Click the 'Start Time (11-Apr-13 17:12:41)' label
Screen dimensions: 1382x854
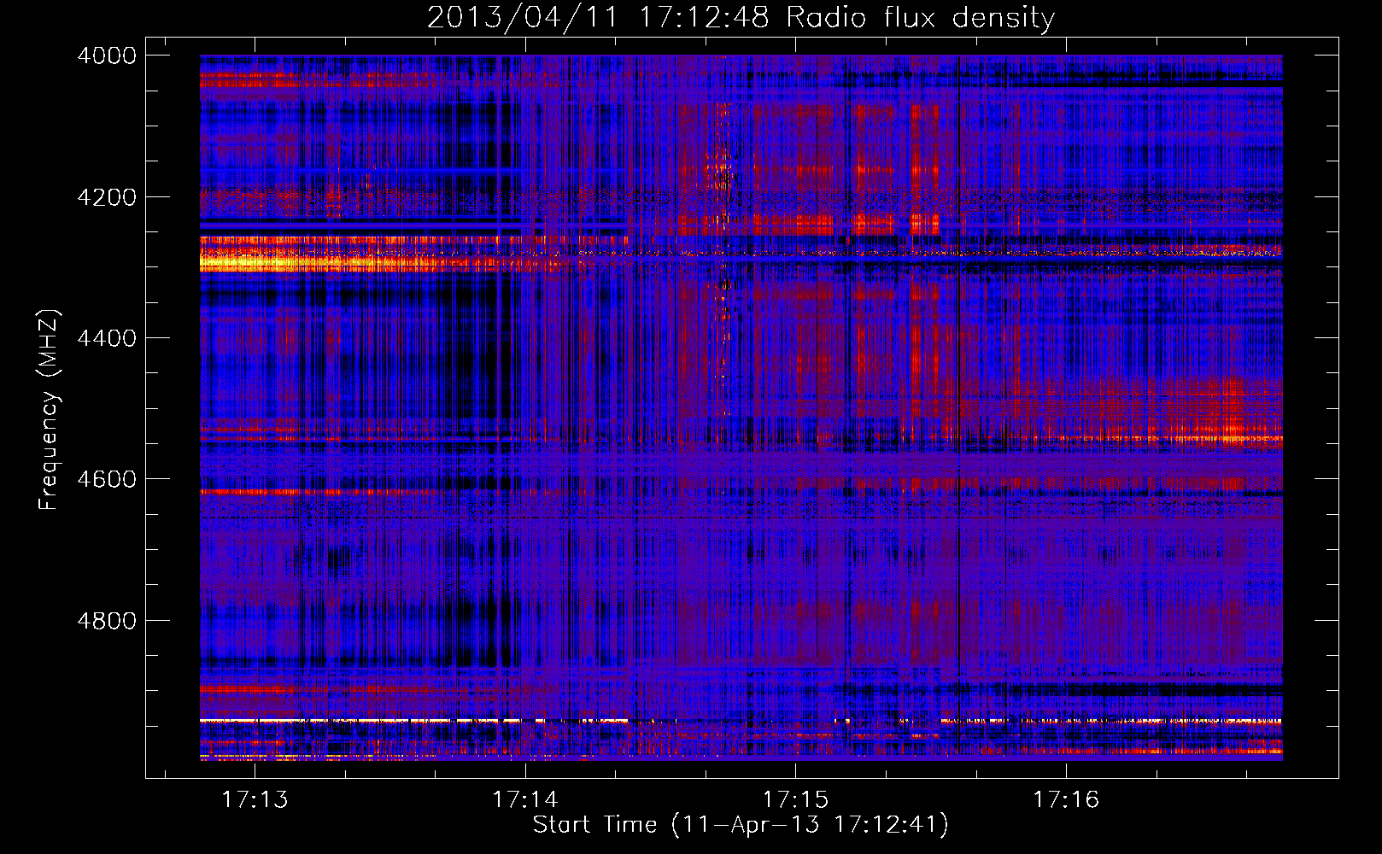[741, 825]
